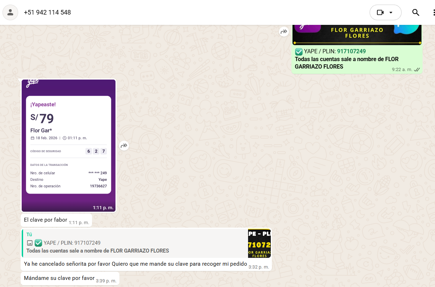435x287 pixels.
Task: Open the contact's profile avatar
Action: click(x=10, y=12)
